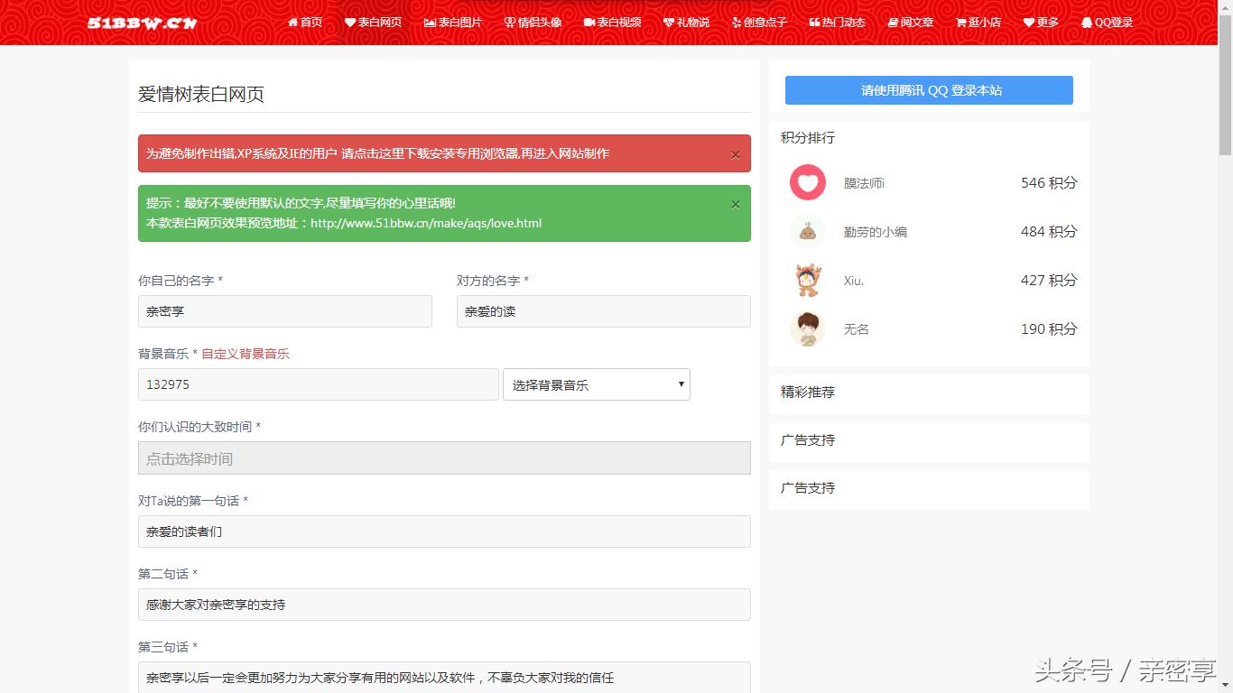Open the 选择背景音乐 dropdown

click(596, 383)
